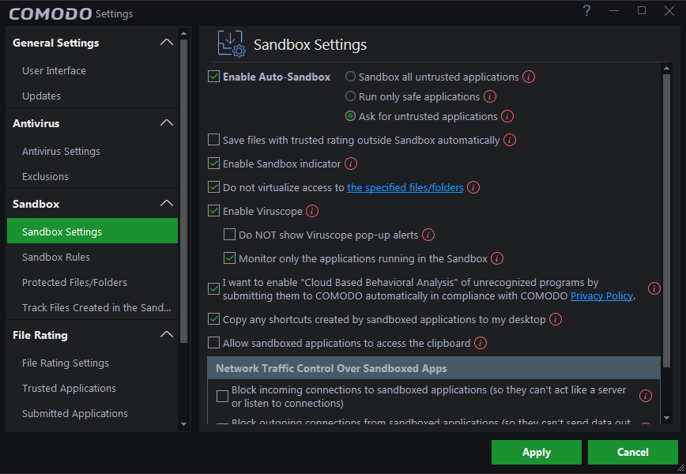Click info icon next to Enable Viruscope
686x474 pixels.
[312, 212]
